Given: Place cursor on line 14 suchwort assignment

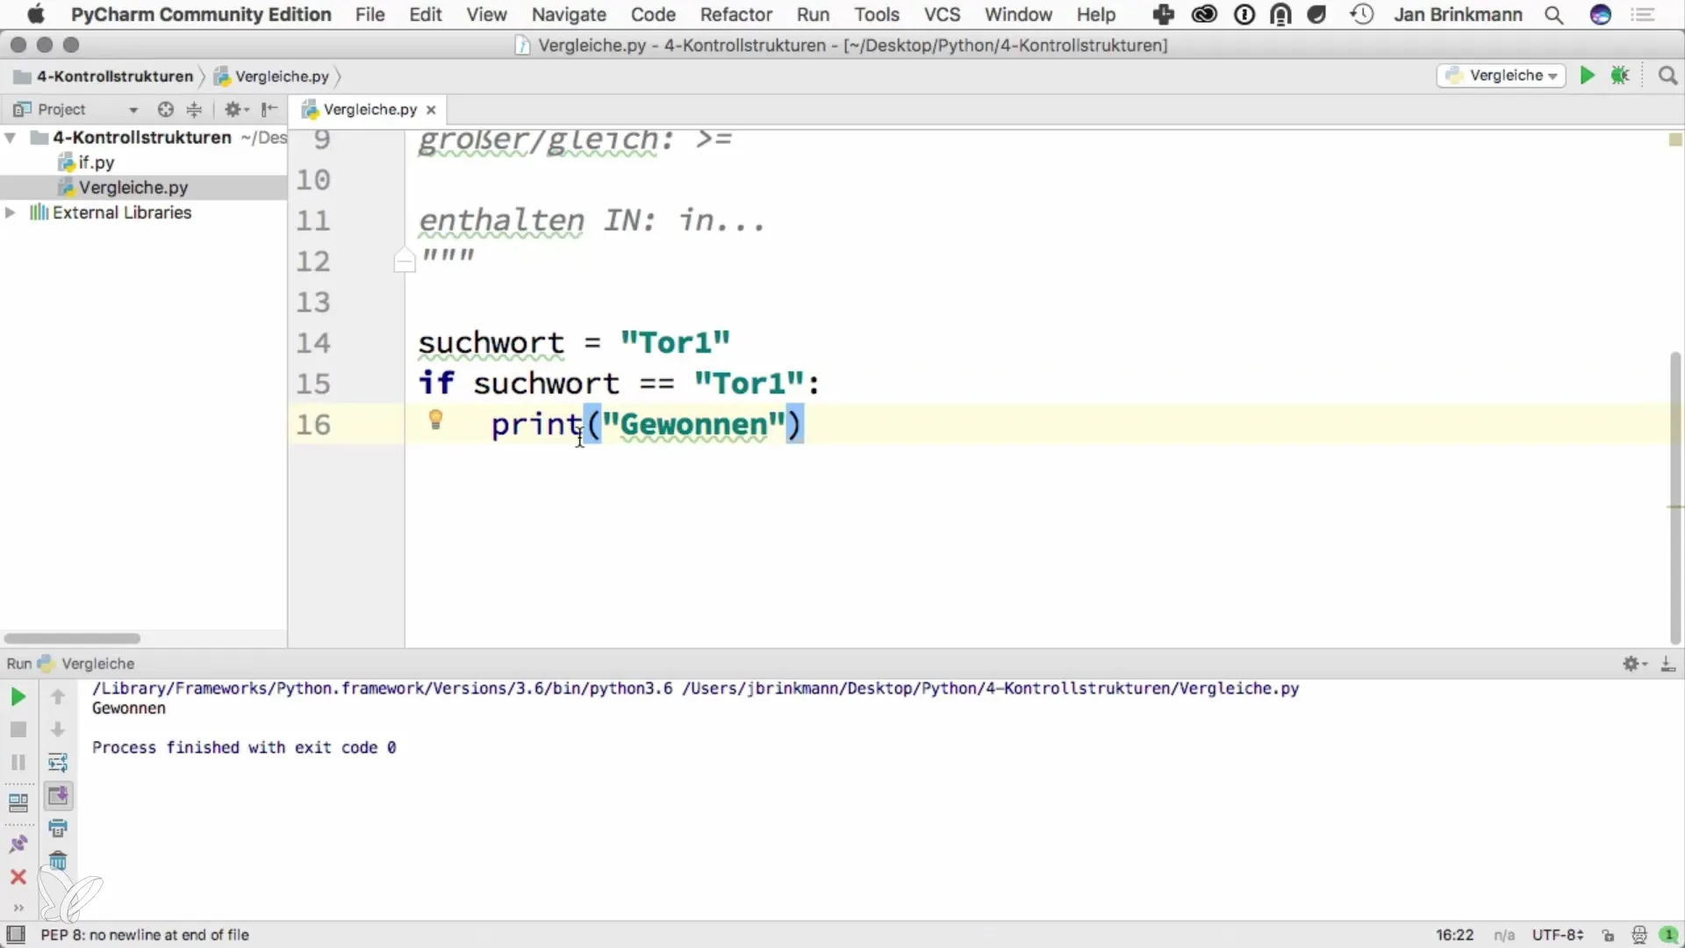Looking at the screenshot, I should pos(574,342).
